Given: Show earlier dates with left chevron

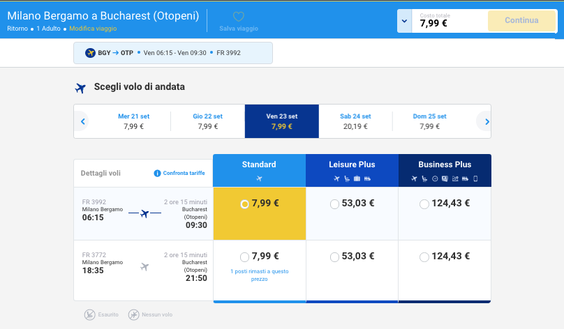Looking at the screenshot, I should click(83, 121).
